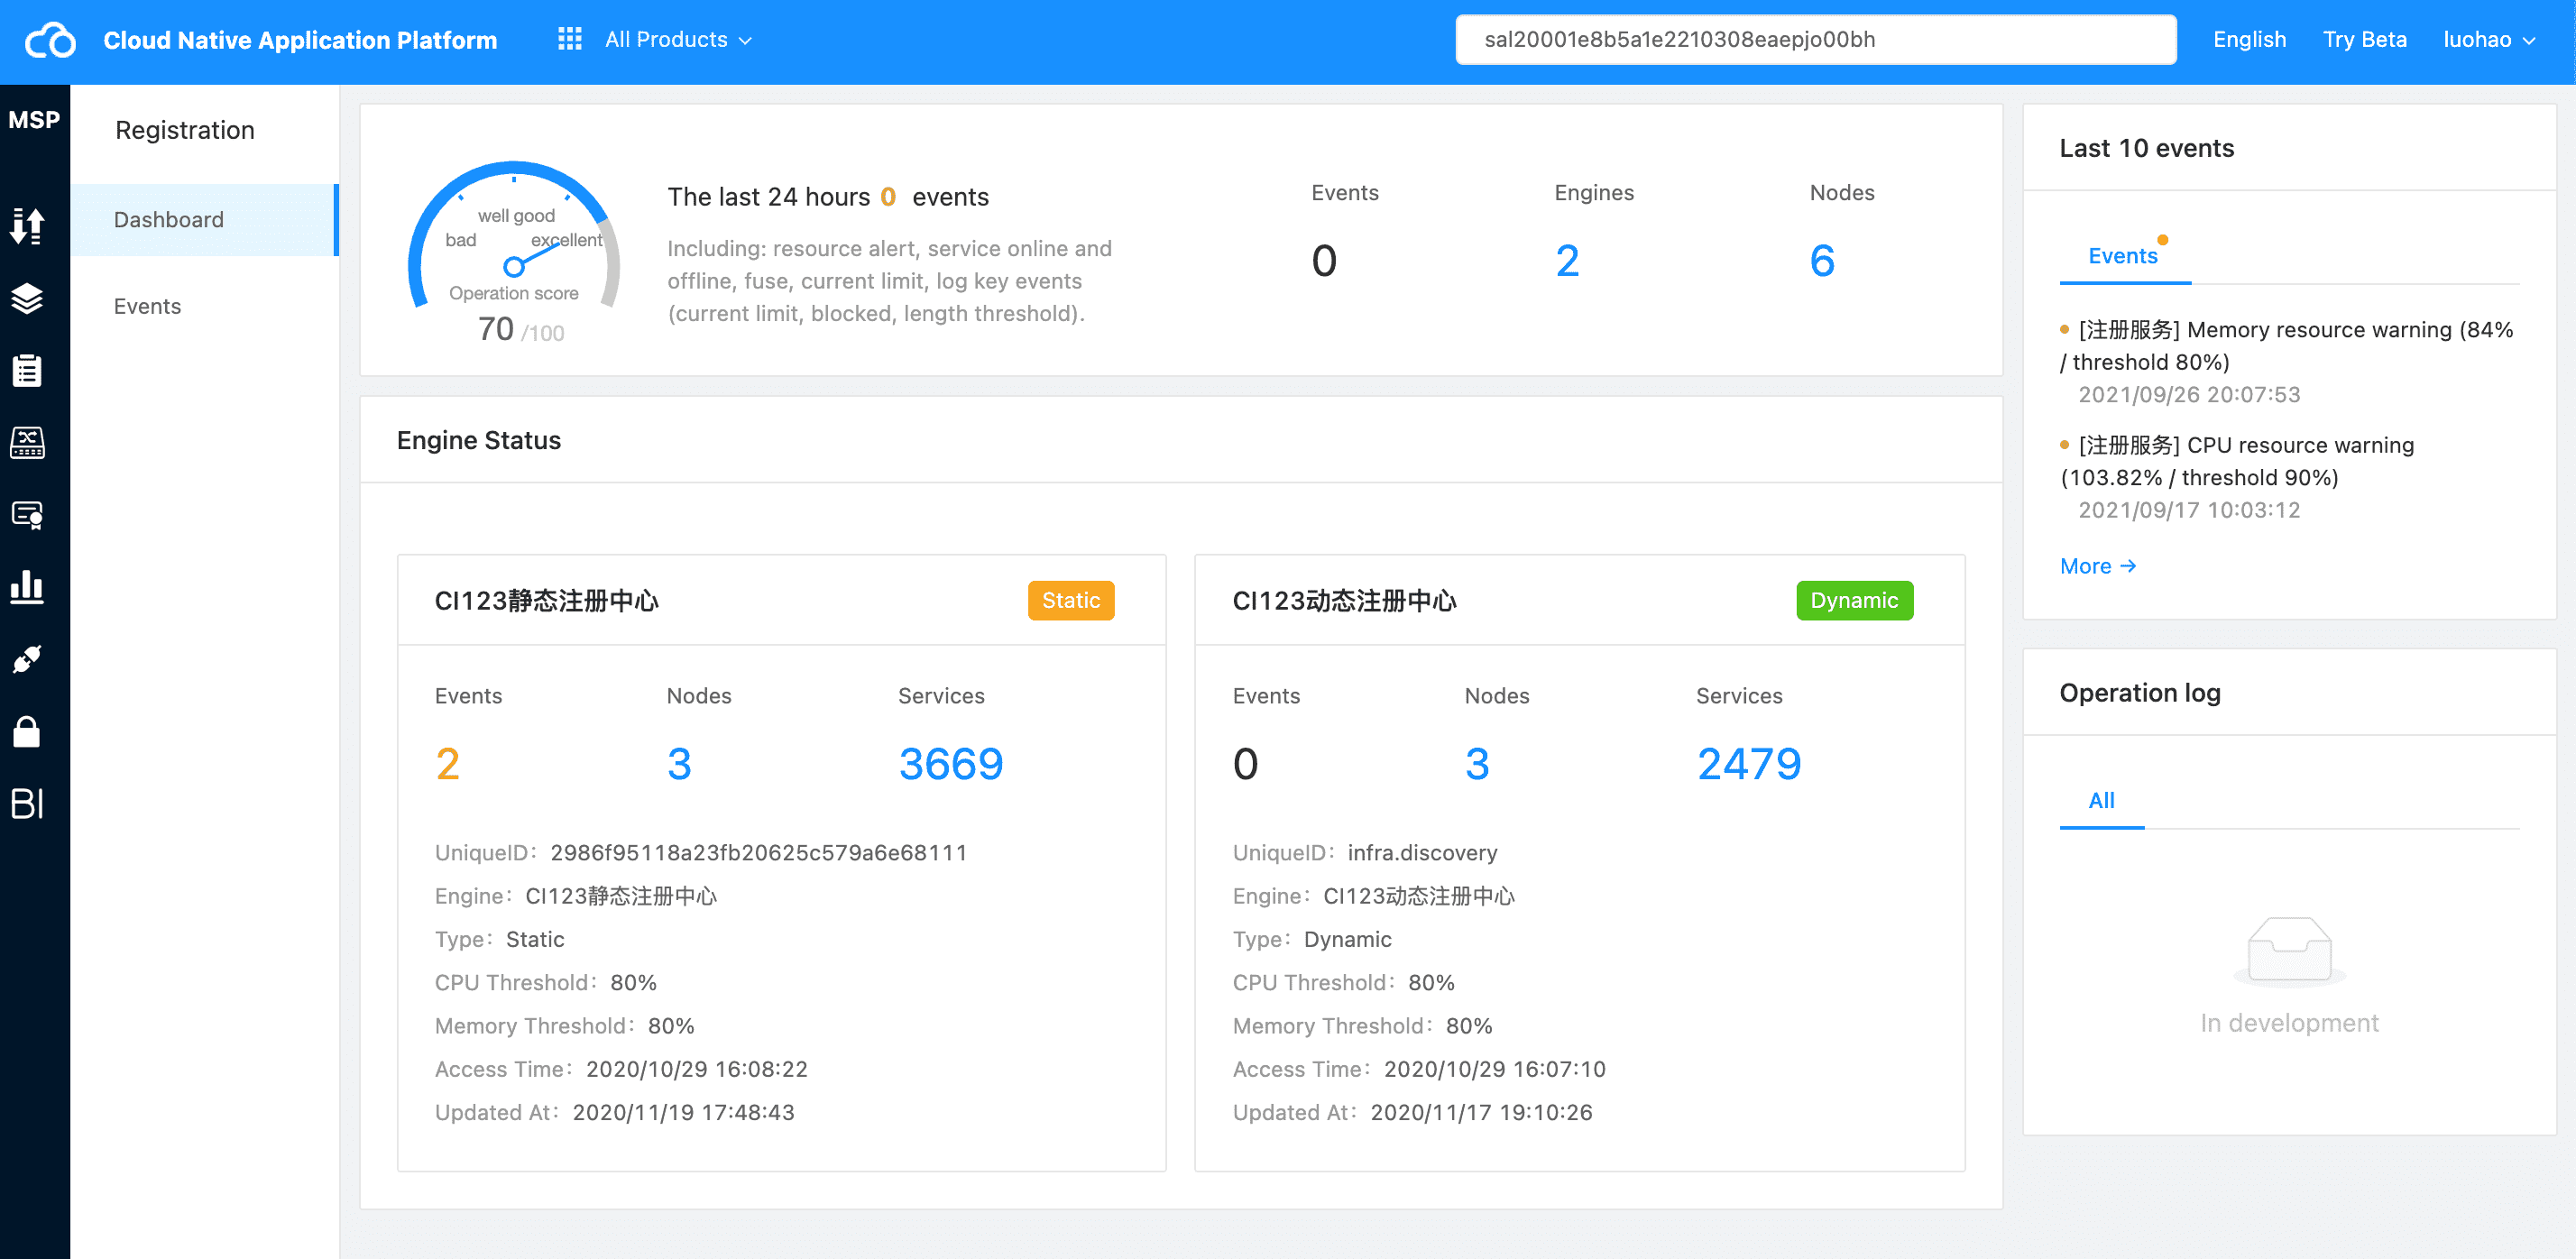The width and height of the screenshot is (2576, 1259).
Task: Click the CI123静态注册中心 card title
Action: coord(546,601)
